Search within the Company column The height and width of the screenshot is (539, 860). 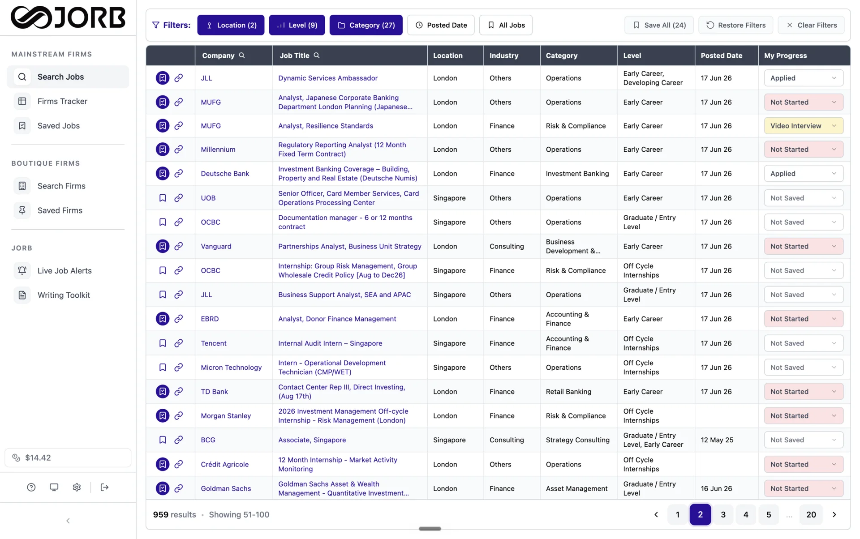(x=242, y=56)
